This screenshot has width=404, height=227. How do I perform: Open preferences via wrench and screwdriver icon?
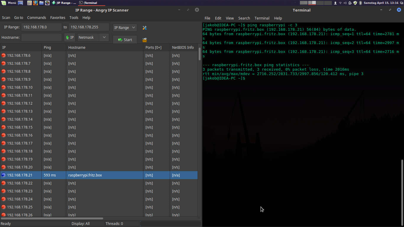[x=145, y=27]
